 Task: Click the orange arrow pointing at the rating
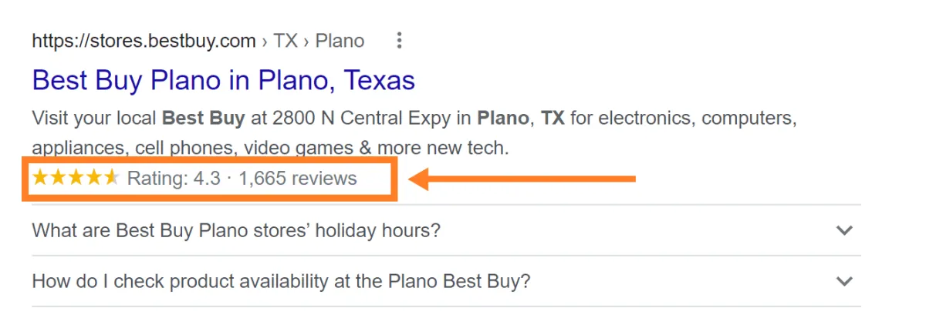(522, 179)
